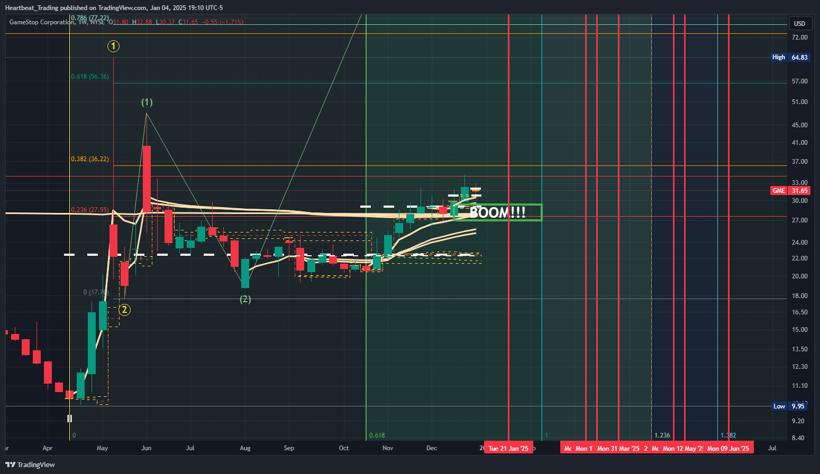Click the 45.00 price axis label

[800, 125]
